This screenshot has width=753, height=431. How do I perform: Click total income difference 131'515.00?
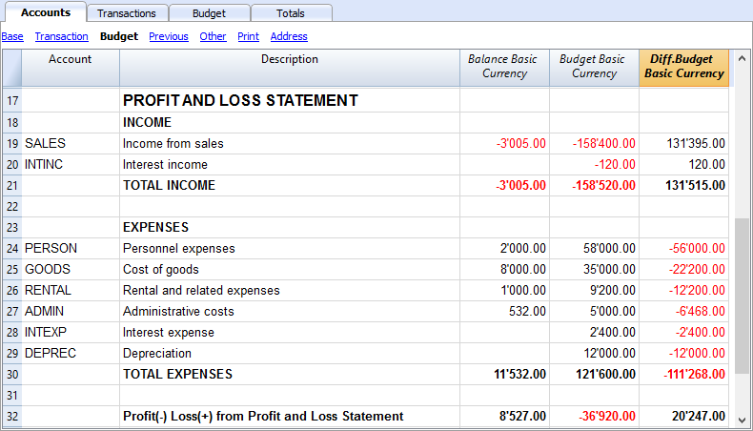pos(683,186)
